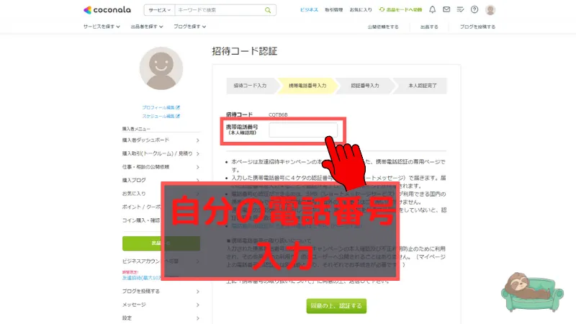Expand the サービスを探す menu
The width and height of the screenshot is (576, 324).
pyautogui.click(x=102, y=27)
